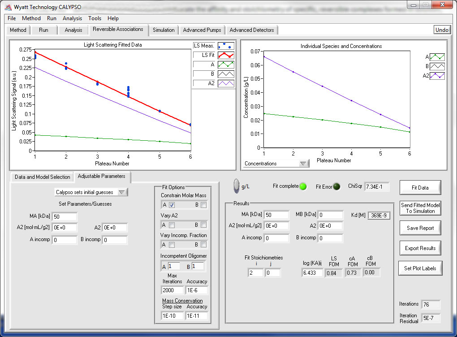Check Vary Incomp. Fraction A checkbox
The height and width of the screenshot is (337, 457).
172,245
